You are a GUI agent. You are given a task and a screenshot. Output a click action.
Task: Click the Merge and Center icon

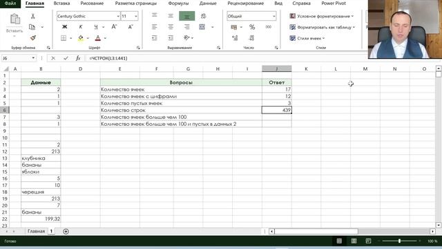click(x=202, y=27)
